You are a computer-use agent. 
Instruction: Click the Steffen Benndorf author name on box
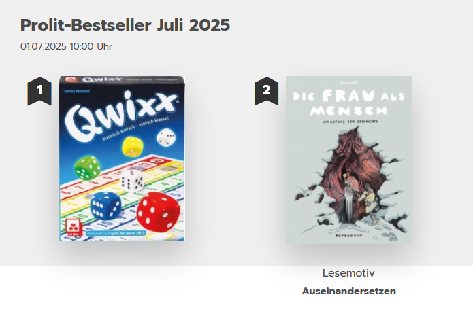[77, 90]
